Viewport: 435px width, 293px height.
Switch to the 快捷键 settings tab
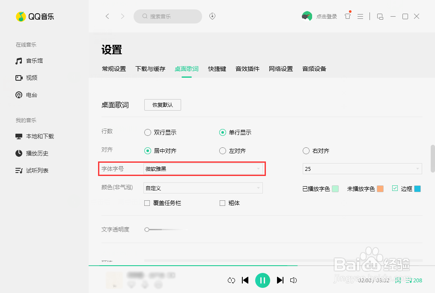pyautogui.click(x=217, y=68)
